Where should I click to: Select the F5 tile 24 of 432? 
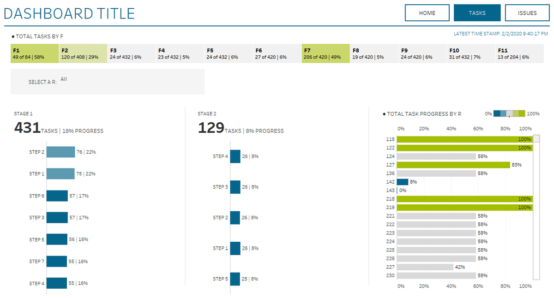click(x=229, y=54)
